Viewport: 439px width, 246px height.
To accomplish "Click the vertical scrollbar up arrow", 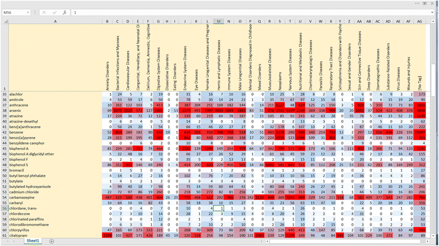I will pos(434,21).
